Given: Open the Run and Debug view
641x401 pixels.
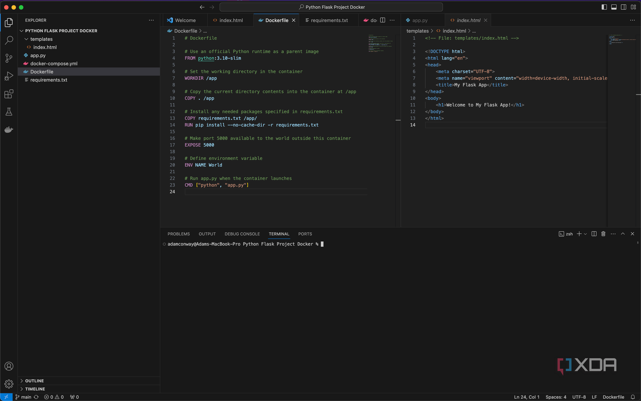Looking at the screenshot, I should 9,76.
